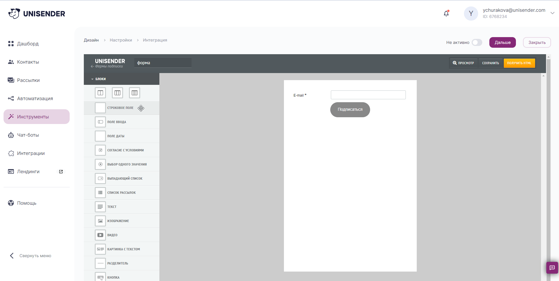Select Выбор одного значения block icon
Screen dimensions: 559x281
(100, 164)
